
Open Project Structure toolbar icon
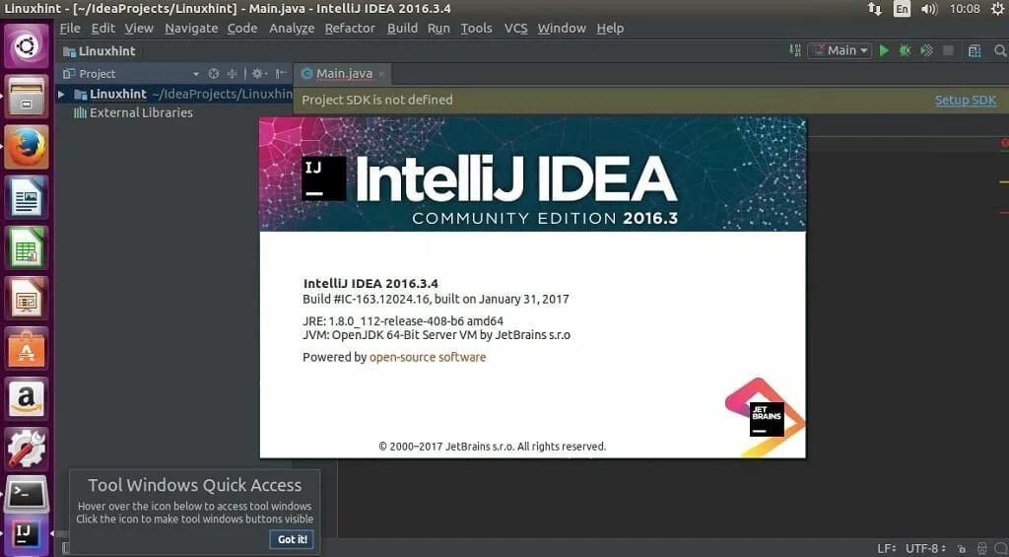point(975,50)
